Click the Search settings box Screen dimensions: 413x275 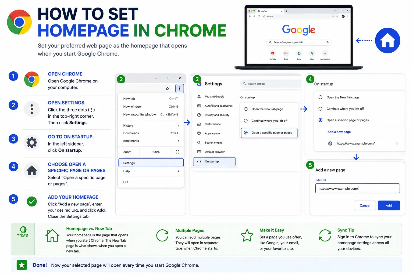pyautogui.click(x=270, y=84)
